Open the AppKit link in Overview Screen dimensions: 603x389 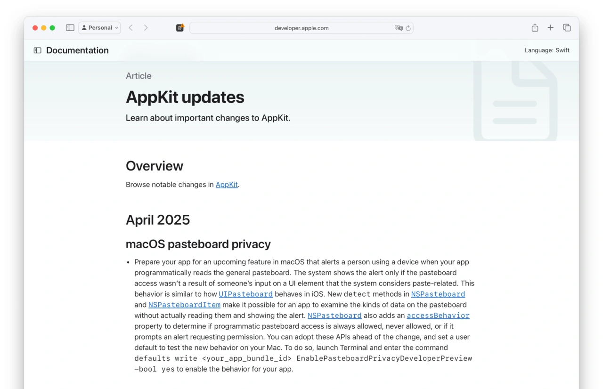click(227, 185)
